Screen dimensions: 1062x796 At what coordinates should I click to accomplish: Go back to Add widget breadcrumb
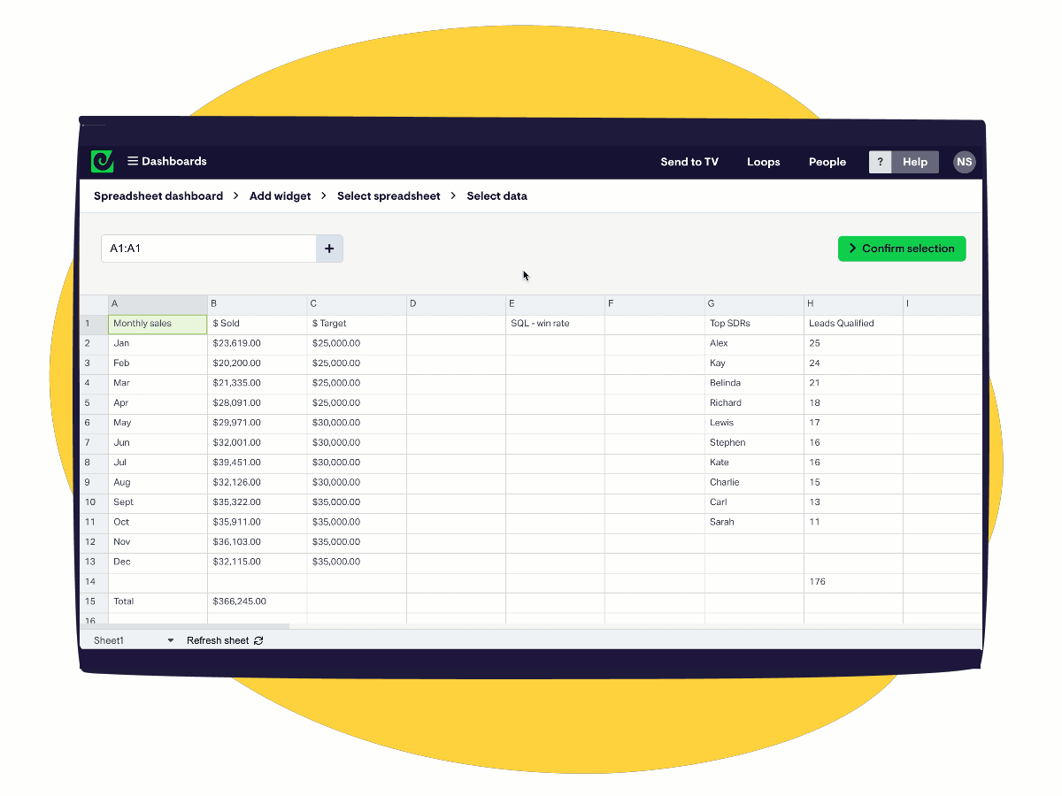[280, 196]
